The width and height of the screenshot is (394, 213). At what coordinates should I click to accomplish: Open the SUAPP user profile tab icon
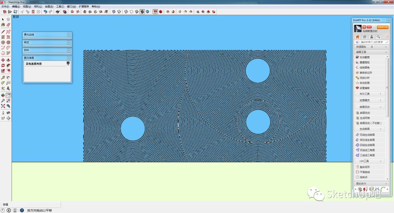371,37
